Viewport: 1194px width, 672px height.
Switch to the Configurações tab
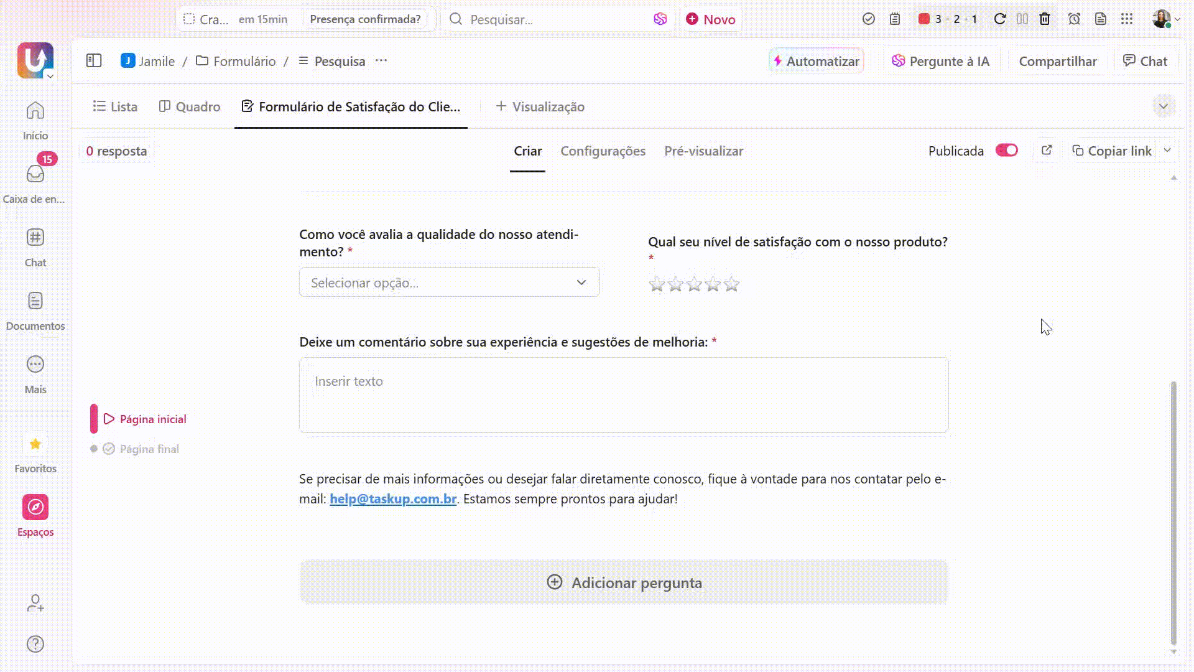(603, 151)
